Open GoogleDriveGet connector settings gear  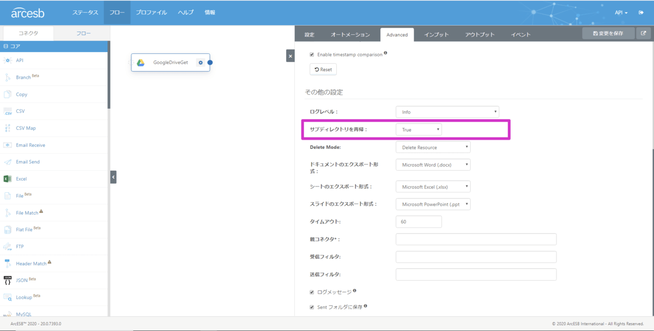[201, 63]
